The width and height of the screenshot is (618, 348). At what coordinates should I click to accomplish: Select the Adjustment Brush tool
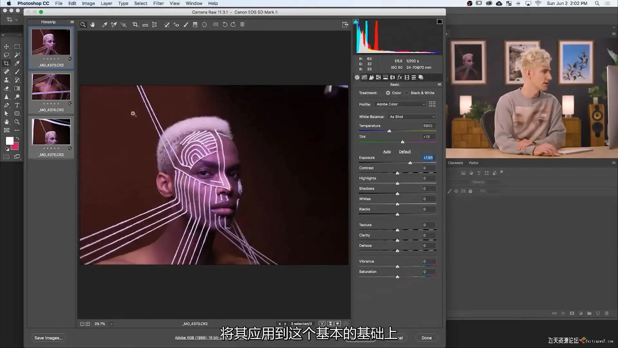tap(186, 24)
